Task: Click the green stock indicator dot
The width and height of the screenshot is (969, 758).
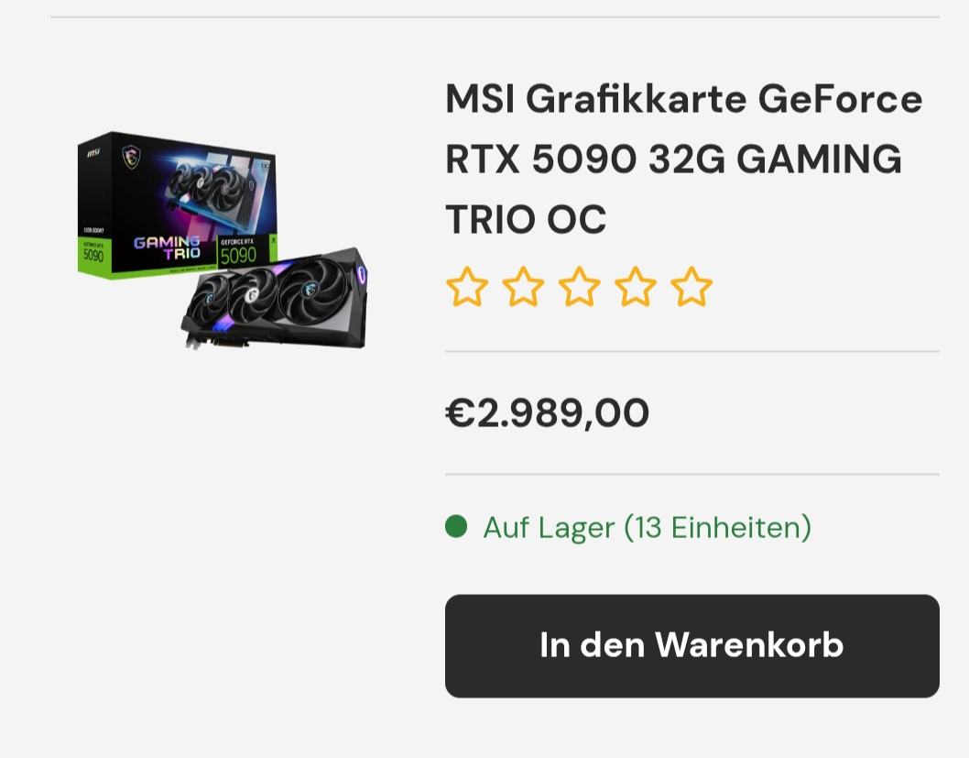Action: click(456, 527)
